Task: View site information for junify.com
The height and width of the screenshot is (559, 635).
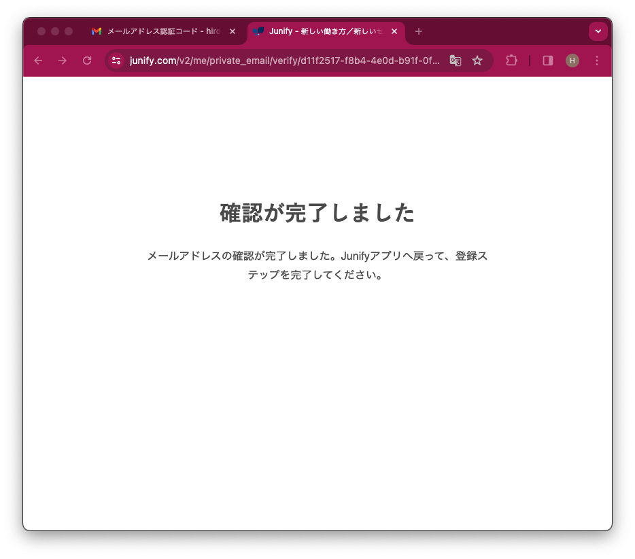Action: click(116, 61)
